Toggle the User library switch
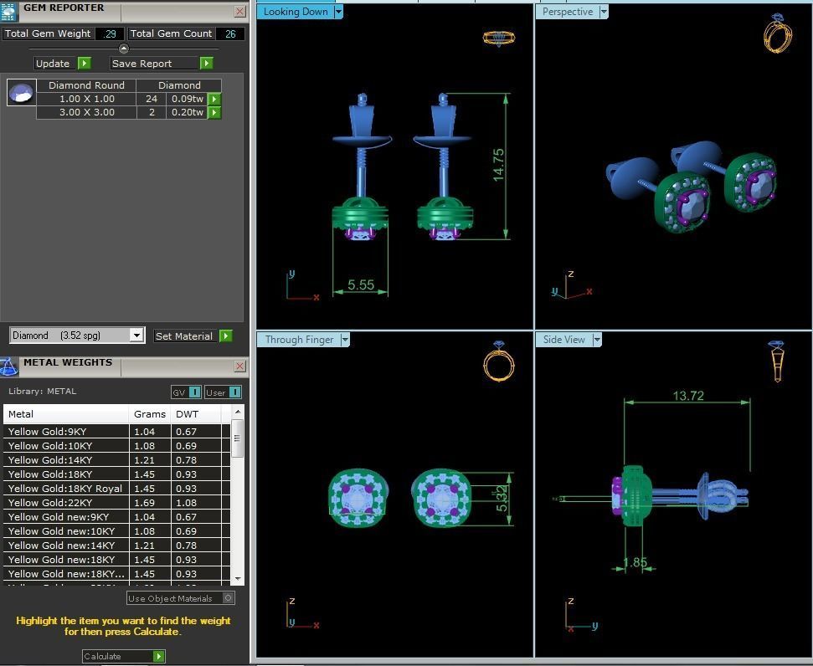The image size is (813, 666). [x=235, y=392]
